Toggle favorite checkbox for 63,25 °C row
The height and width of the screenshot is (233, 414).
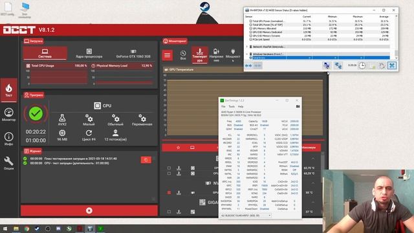169,173
